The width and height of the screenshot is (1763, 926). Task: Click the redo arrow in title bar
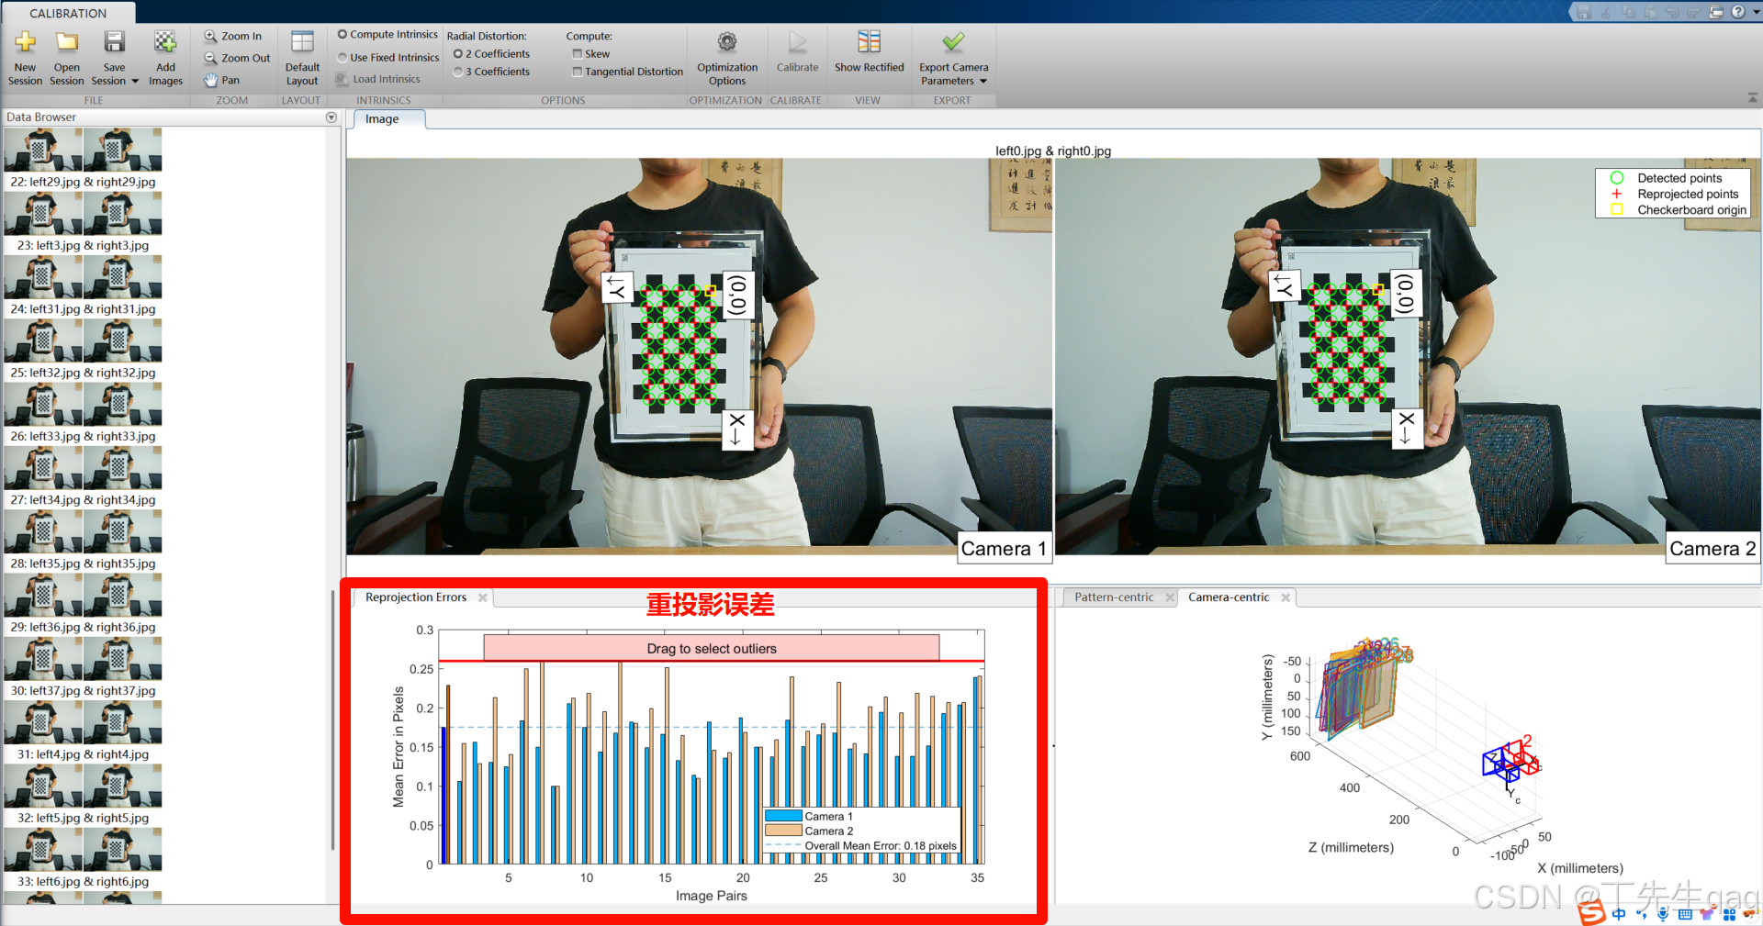coord(1694,12)
